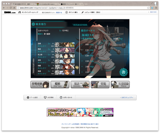The height and width of the screenshot is (133, 160).
Task: Click the blue download extension icon
Action: [x=152, y=8]
